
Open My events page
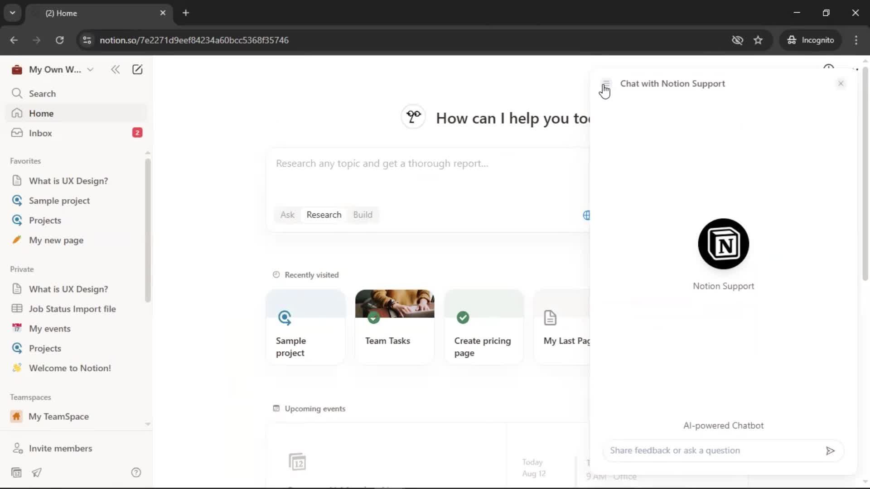tap(76, 329)
